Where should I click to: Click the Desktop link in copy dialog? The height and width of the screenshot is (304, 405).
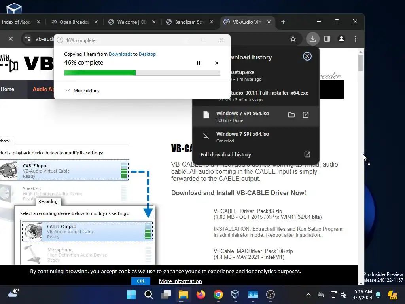tap(147, 54)
